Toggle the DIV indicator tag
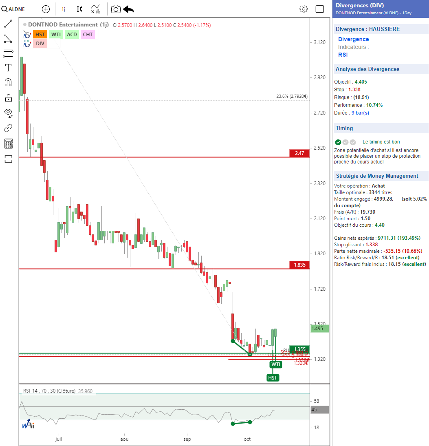Image resolution: width=429 pixels, height=446 pixels. coord(40,44)
